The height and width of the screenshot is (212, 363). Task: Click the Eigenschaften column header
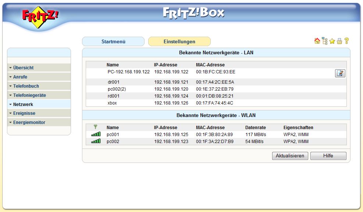click(298, 128)
